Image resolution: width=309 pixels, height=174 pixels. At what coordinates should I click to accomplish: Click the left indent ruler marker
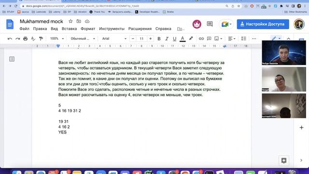coord(58,46)
